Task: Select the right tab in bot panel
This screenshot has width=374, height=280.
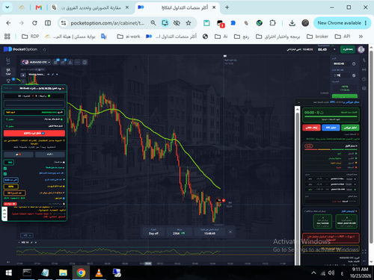Action: 50,155
